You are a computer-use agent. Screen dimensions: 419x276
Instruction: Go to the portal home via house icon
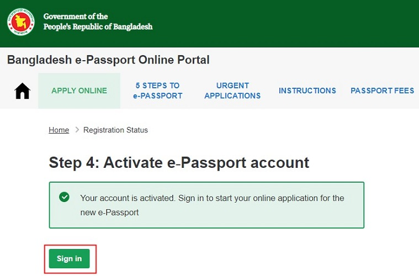pos(22,91)
